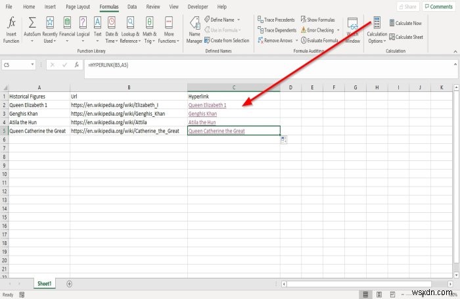This screenshot has width=460, height=299.
Task: Click Create from Selection
Action: [x=227, y=40]
